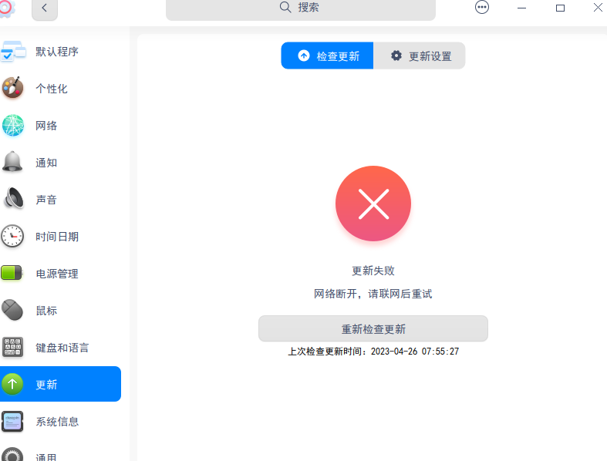The height and width of the screenshot is (461, 607).
Task: Select 网络 text in sidebar
Action: (x=46, y=126)
